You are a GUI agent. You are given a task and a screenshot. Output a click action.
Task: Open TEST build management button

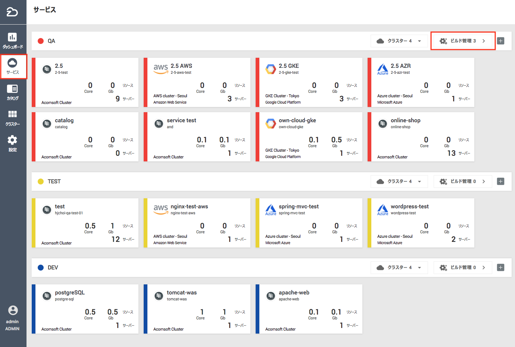[463, 182]
